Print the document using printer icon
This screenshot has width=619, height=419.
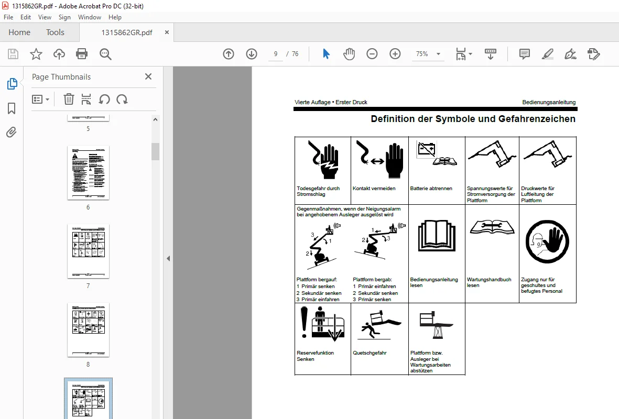tap(82, 54)
